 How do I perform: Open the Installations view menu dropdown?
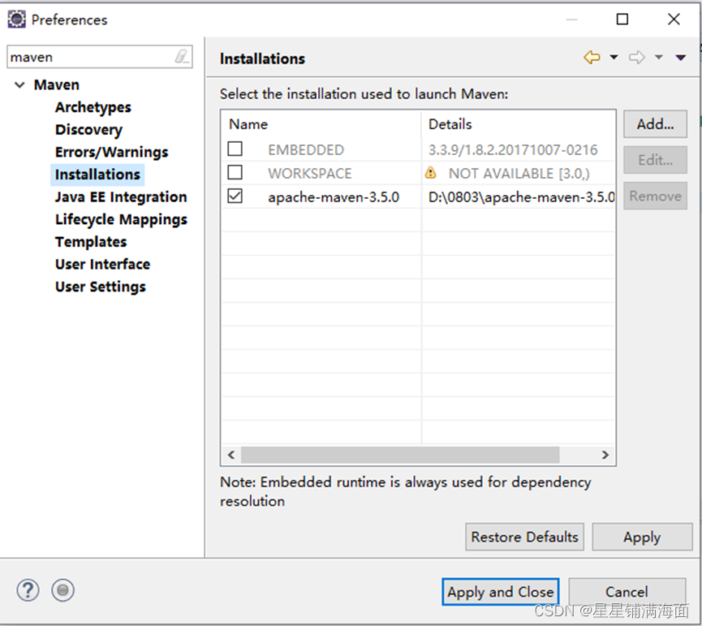pos(681,58)
